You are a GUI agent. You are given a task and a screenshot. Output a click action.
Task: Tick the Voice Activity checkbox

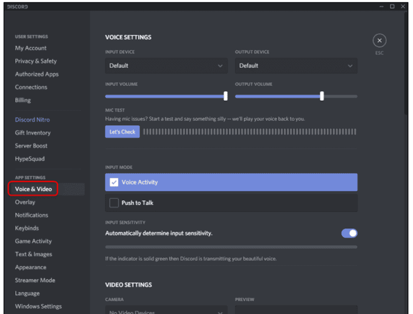click(114, 182)
